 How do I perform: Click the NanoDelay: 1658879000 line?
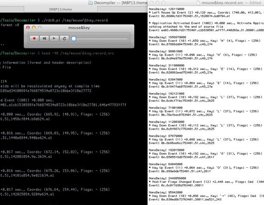coord(167,37)
